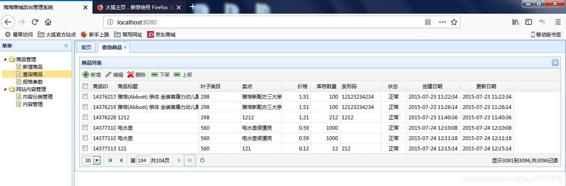Switch to 淘淘商城后台管理系统 browser tab
The image size is (566, 186).
tap(46, 7)
